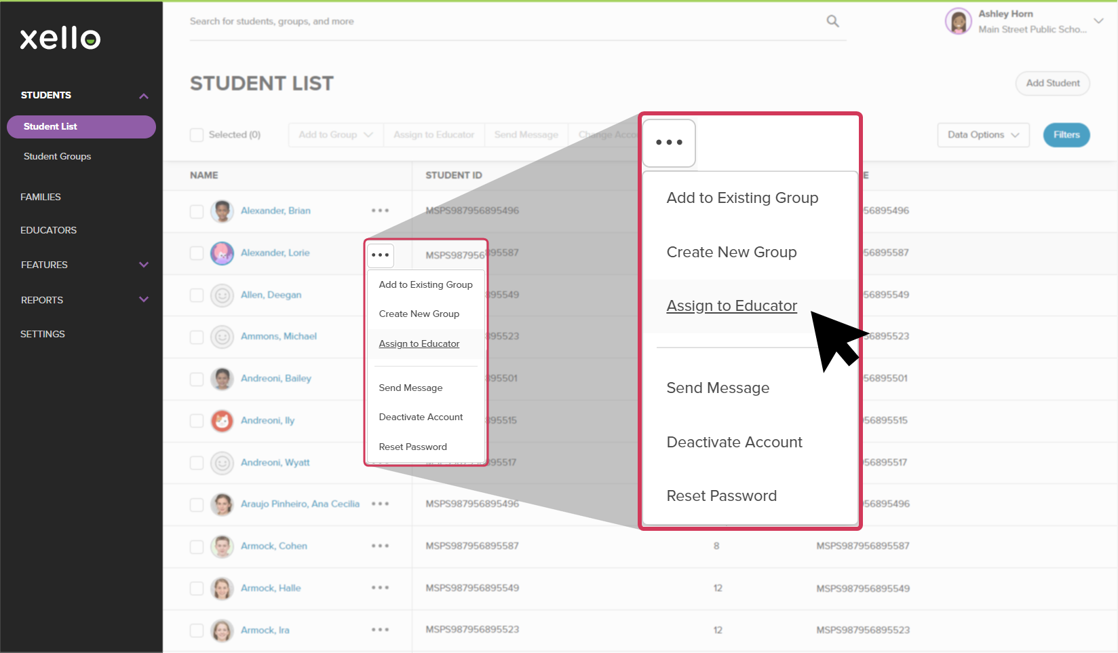Tick the checkbox for Andreoni, Bailey

point(197,379)
